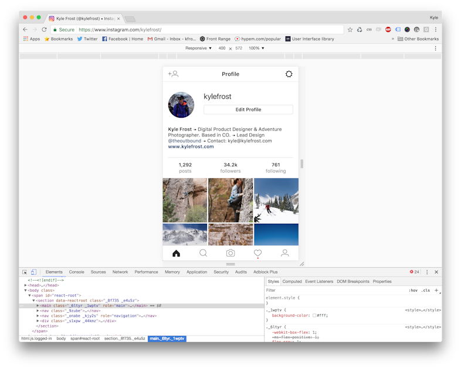Tap the camera icon in bottom nav
The height and width of the screenshot is (369, 461).
point(230,253)
